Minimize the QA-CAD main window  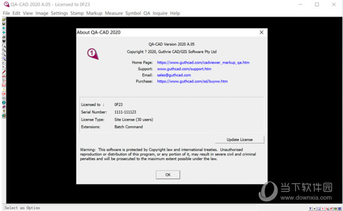tap(300, 5)
